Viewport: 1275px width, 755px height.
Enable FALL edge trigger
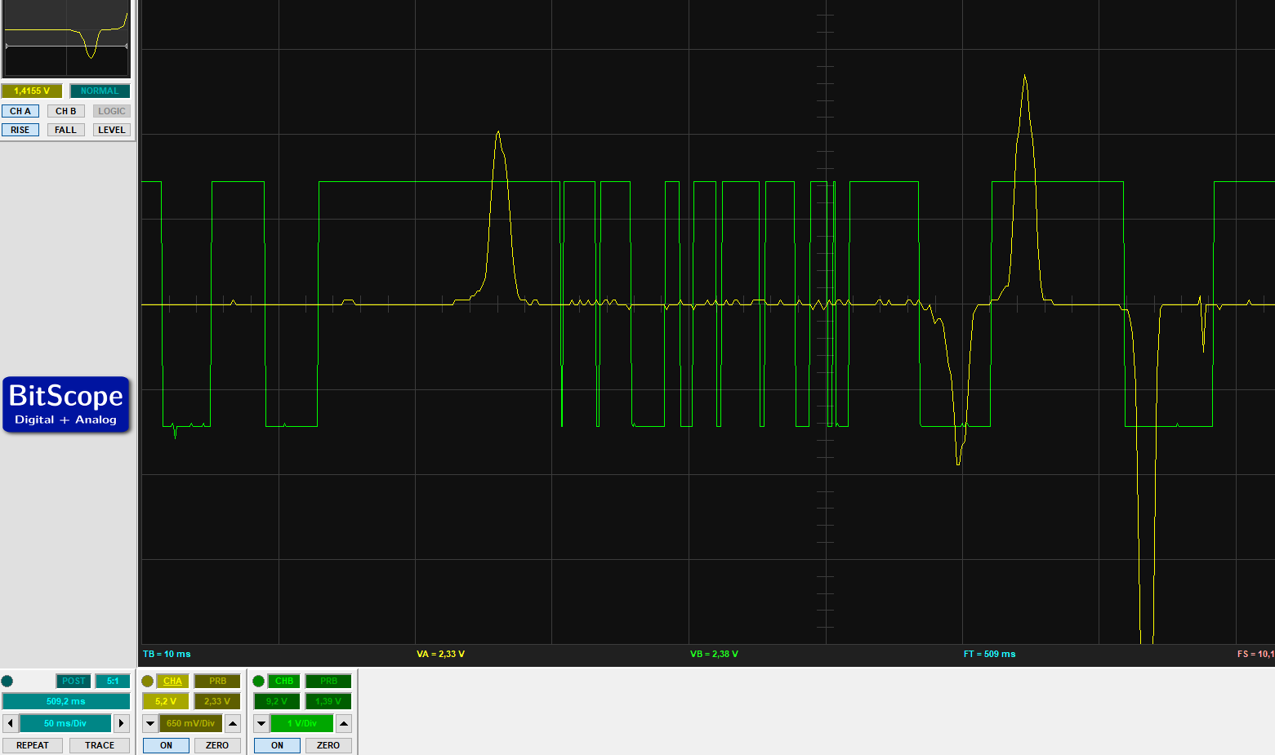[65, 130]
